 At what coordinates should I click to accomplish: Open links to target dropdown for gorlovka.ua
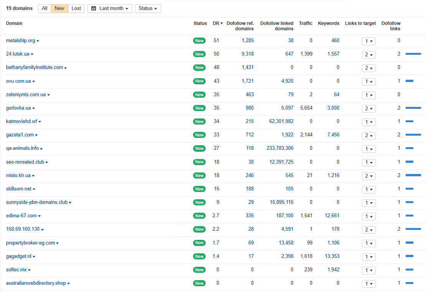coord(369,108)
